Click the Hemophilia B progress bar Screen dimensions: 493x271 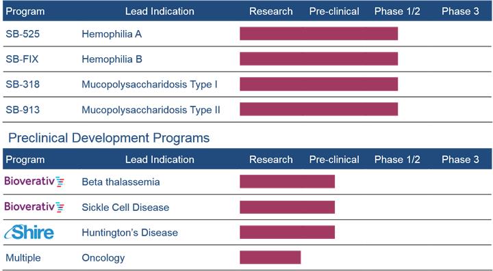(319, 59)
